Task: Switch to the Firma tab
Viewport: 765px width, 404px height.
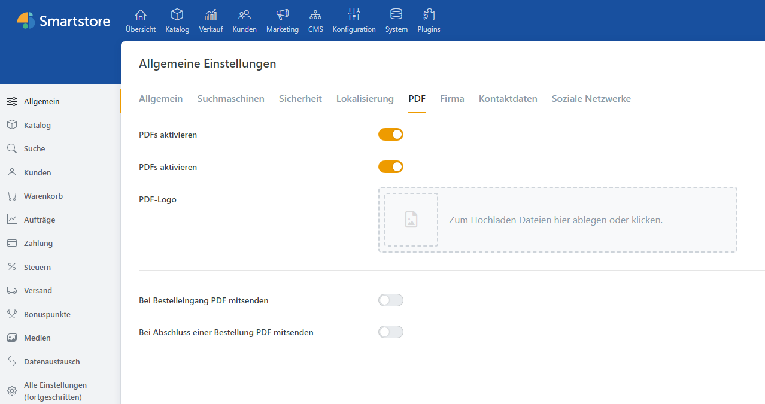Action: [x=451, y=98]
